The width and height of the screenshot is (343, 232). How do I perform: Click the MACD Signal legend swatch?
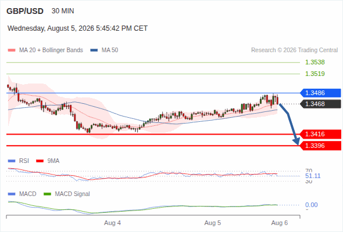[x=48, y=194]
